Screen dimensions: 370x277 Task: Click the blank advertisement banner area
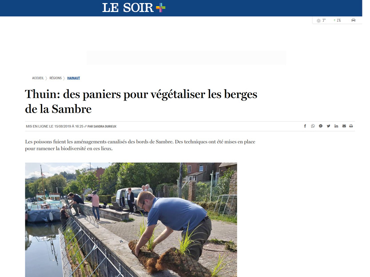pyautogui.click(x=186, y=58)
